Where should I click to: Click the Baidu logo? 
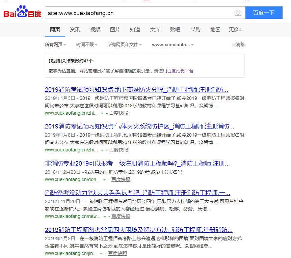tap(23, 12)
